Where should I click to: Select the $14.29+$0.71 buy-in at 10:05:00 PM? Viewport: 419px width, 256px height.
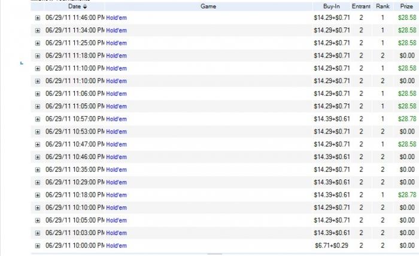tap(332, 220)
